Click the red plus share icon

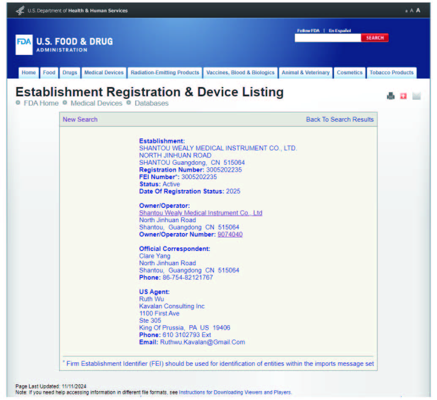click(x=403, y=96)
